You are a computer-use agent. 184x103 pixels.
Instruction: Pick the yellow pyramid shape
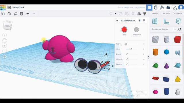(x=177, y=79)
